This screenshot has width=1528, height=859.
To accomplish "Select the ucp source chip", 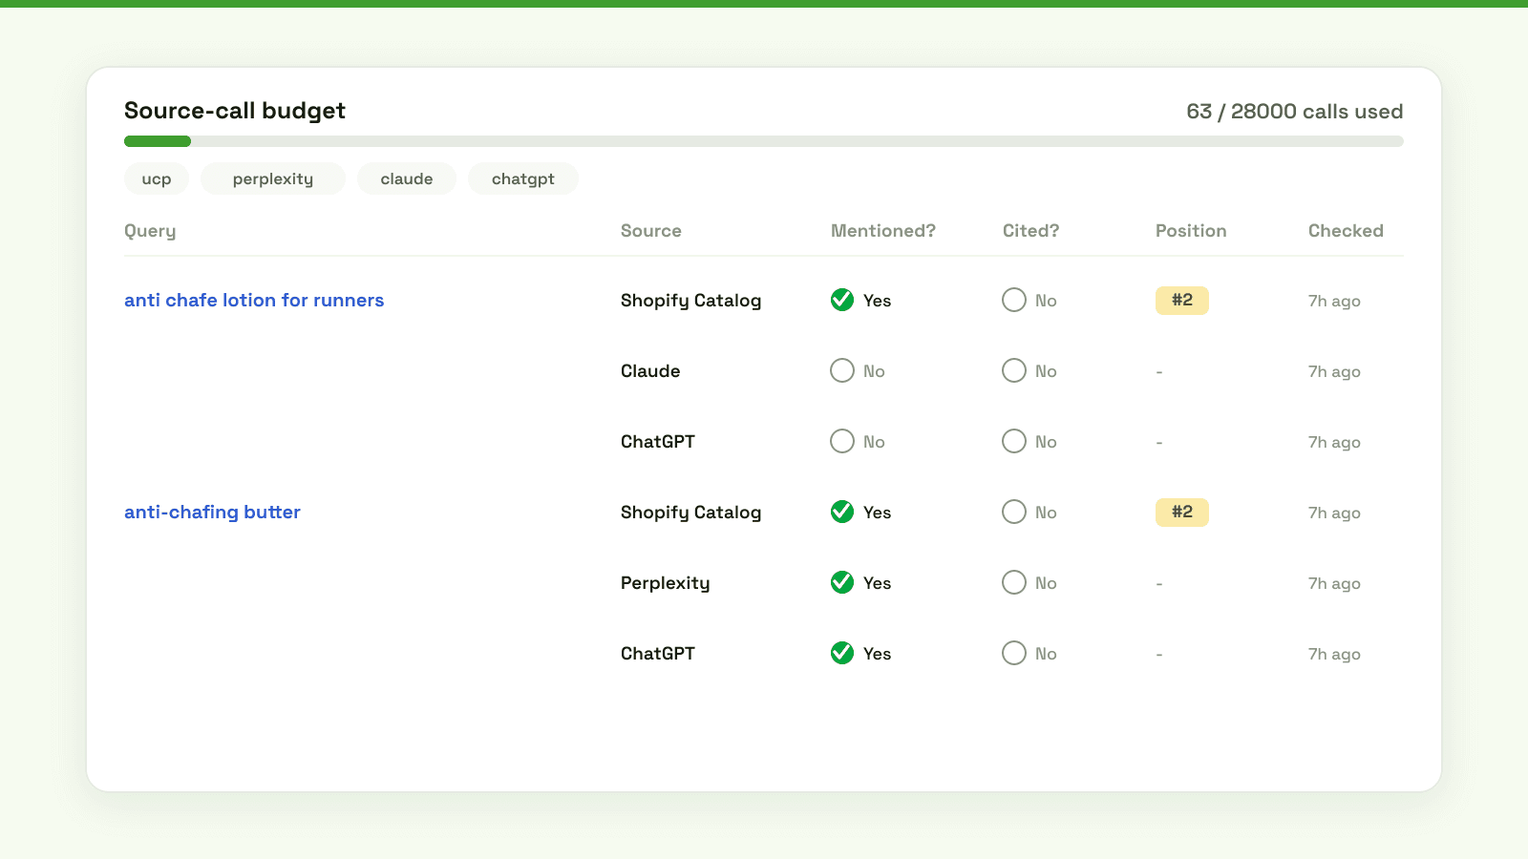I will click(157, 178).
